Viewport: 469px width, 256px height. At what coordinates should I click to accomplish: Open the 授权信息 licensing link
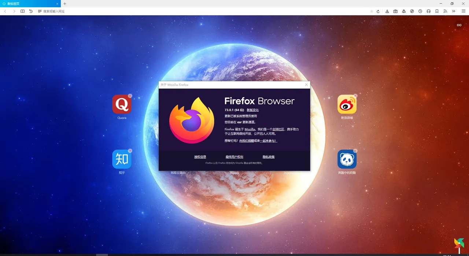[200, 157]
